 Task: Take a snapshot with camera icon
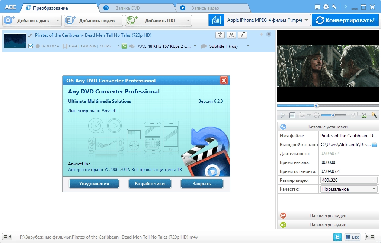pyautogui.click(x=302, y=115)
